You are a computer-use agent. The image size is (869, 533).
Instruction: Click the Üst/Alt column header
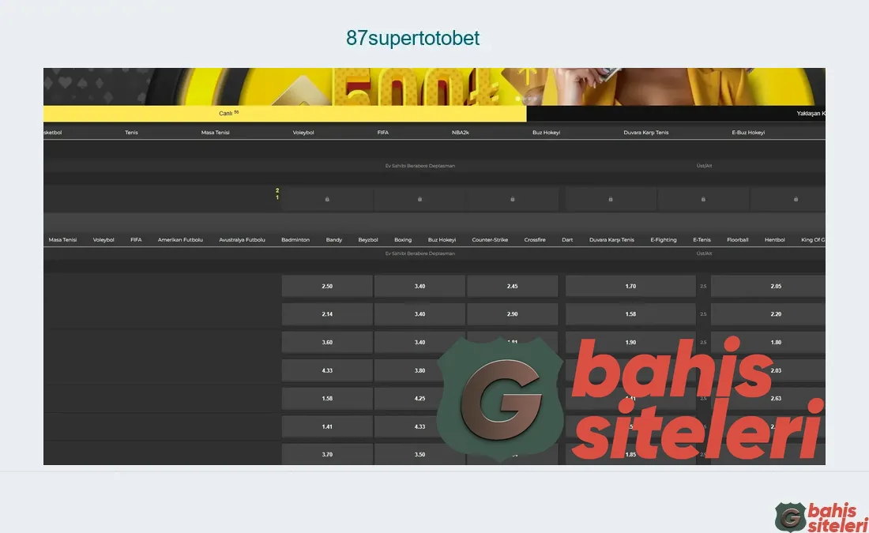[x=703, y=166]
